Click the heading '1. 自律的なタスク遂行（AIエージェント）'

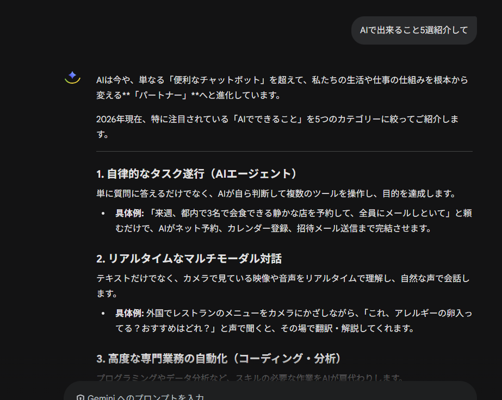point(196,174)
